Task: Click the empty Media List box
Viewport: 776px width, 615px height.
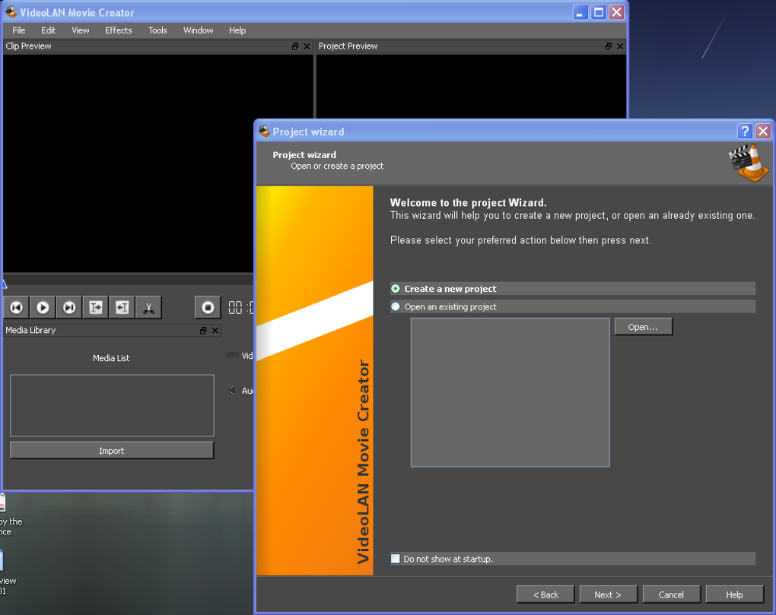Action: [112, 405]
